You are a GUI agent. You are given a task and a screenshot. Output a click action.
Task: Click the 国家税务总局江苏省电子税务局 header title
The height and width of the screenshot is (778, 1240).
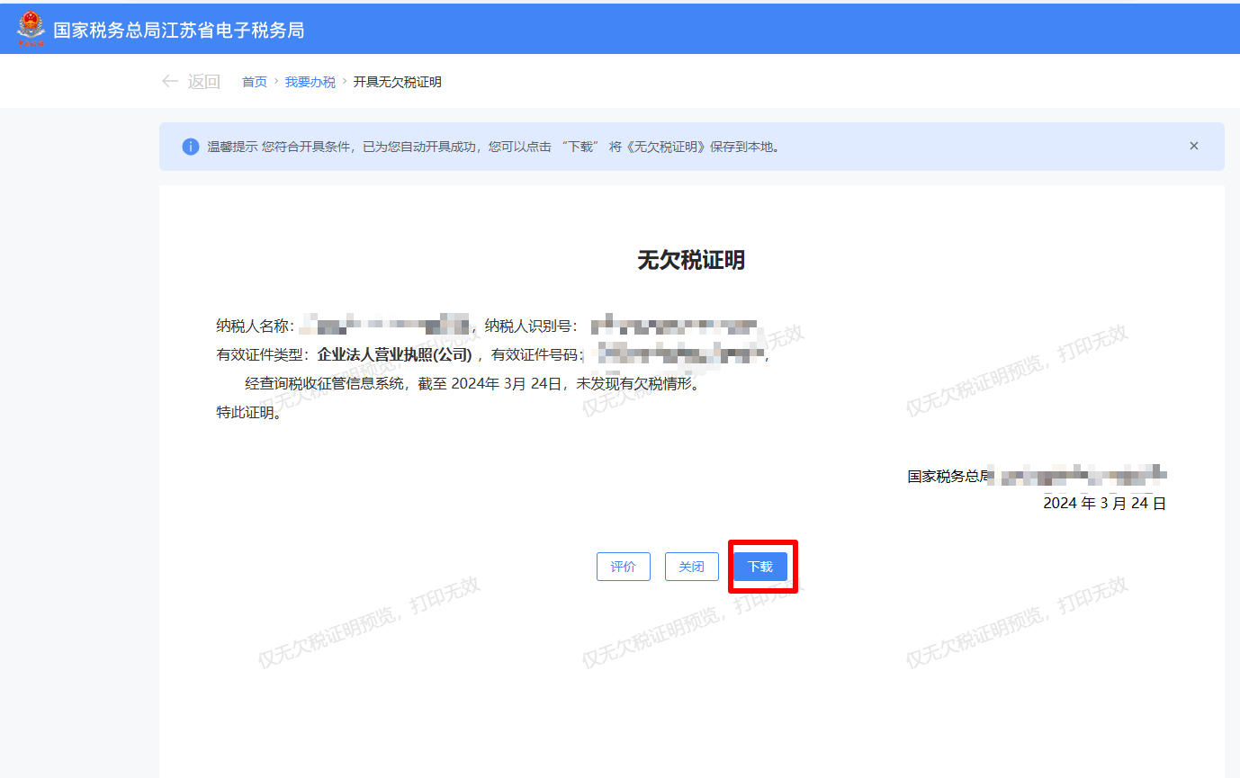click(x=178, y=30)
